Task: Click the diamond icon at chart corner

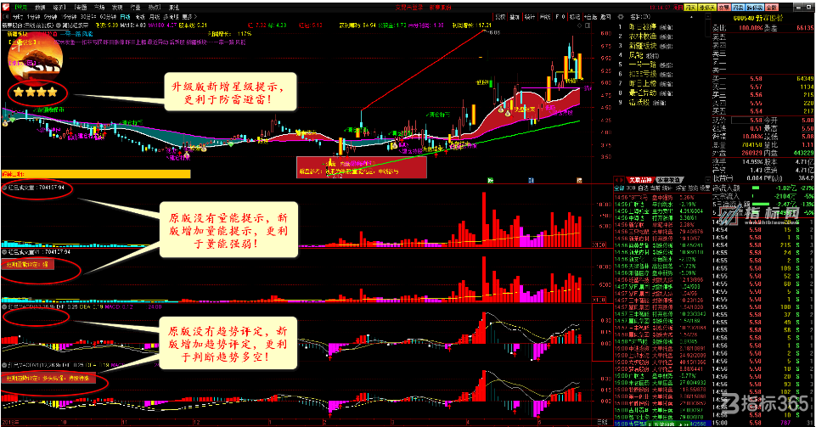Action: click(579, 25)
